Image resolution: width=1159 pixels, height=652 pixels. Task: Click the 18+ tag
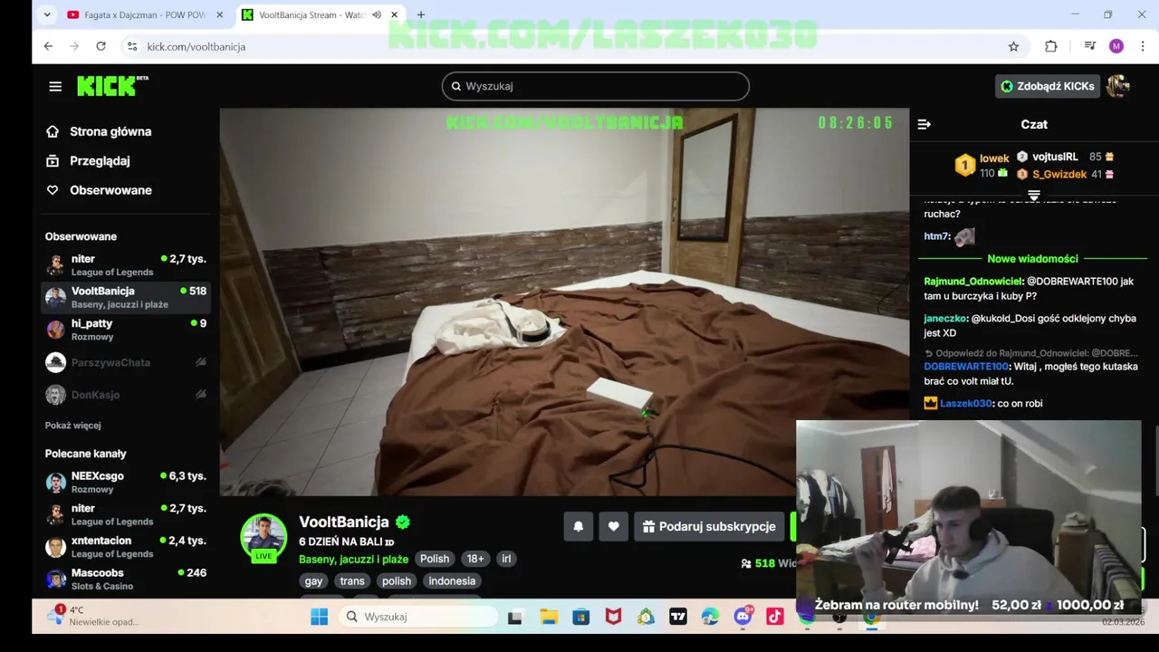pyautogui.click(x=475, y=559)
